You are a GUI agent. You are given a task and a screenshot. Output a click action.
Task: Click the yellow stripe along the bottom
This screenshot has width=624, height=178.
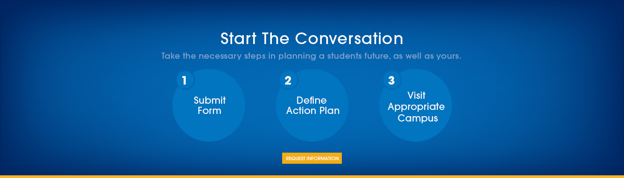(x=312, y=176)
